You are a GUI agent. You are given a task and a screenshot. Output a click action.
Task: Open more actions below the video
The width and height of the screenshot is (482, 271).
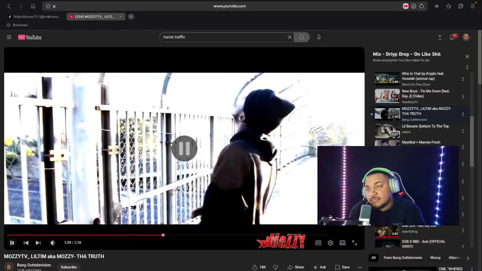pos(360,267)
